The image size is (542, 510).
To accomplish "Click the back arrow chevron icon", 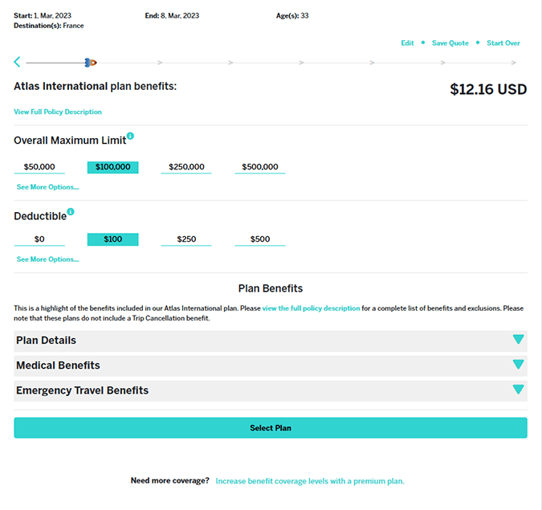I will (18, 62).
